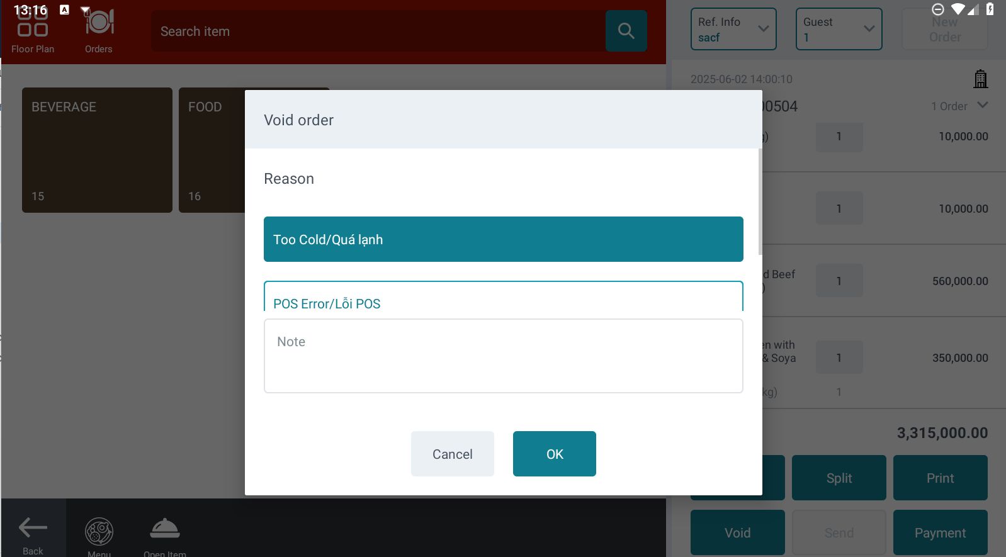Screen dimensions: 1006x557
Task: Tap the do-not-disturb status icon
Action: pyautogui.click(x=937, y=9)
